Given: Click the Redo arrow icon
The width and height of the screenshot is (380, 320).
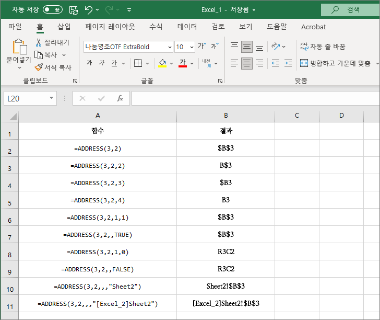Looking at the screenshot, I should point(109,10).
